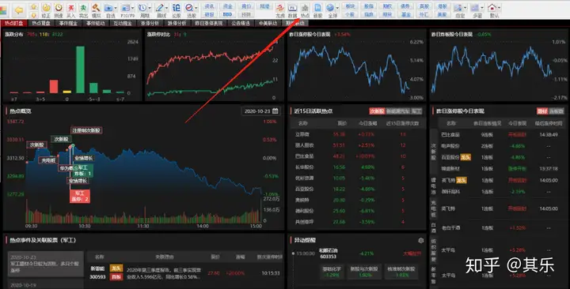
Task: Go back with the yellow left arrow
Action: pyautogui.click(x=18, y=10)
